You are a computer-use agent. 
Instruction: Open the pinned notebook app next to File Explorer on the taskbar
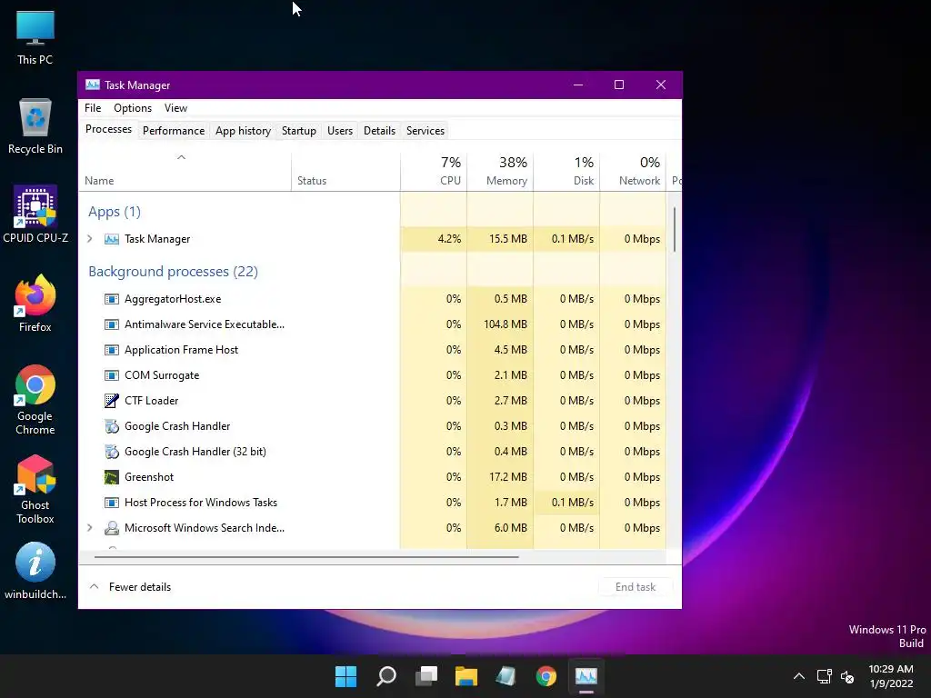click(x=506, y=676)
